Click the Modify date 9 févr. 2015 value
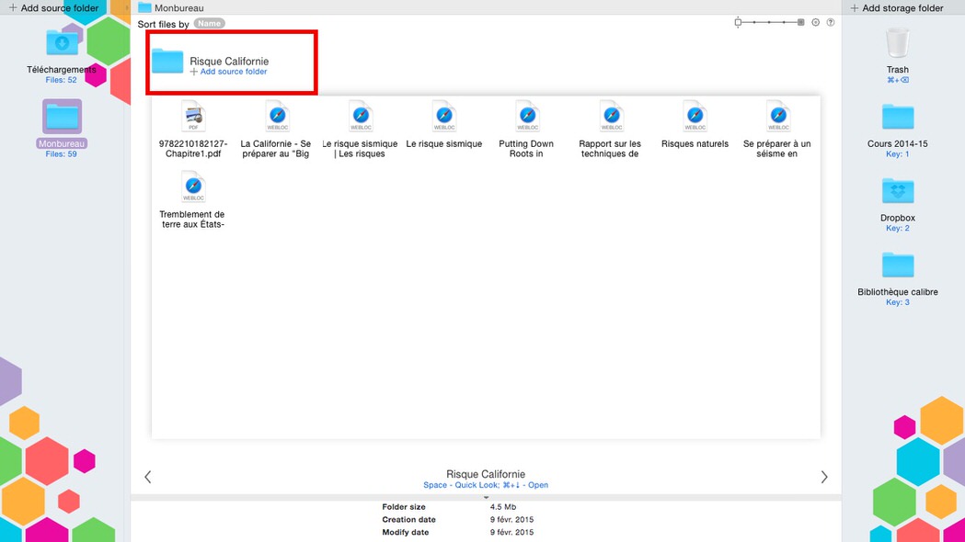This screenshot has width=965, height=542. click(x=512, y=532)
